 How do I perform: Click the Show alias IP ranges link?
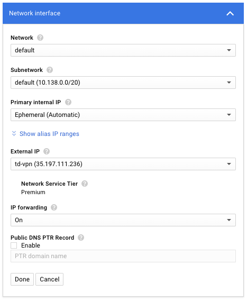pyautogui.click(x=49, y=134)
